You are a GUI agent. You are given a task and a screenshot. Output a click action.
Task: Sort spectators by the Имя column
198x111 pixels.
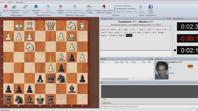pyautogui.click(x=102, y=62)
